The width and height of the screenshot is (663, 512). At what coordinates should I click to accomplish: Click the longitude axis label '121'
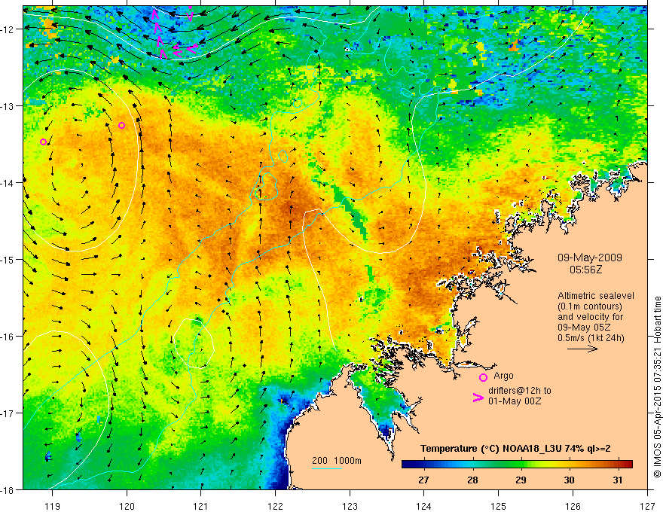coord(201,506)
